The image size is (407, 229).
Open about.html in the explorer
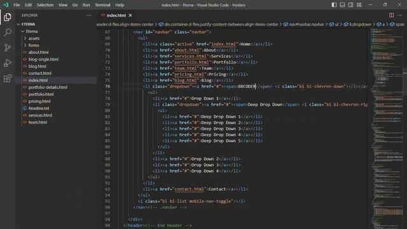point(38,52)
